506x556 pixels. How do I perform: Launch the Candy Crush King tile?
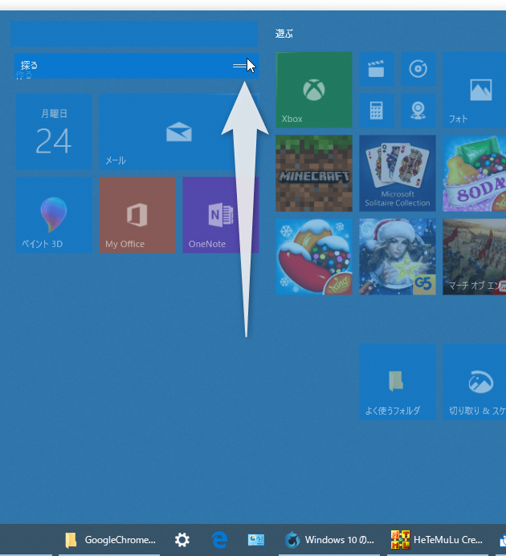pyautogui.click(x=314, y=257)
